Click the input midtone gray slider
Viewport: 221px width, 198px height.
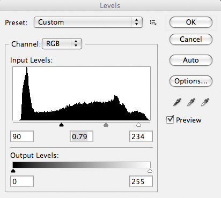coord(106,125)
